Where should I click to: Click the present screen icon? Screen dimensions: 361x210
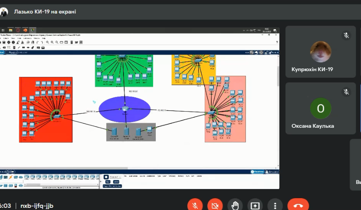[x=255, y=205]
